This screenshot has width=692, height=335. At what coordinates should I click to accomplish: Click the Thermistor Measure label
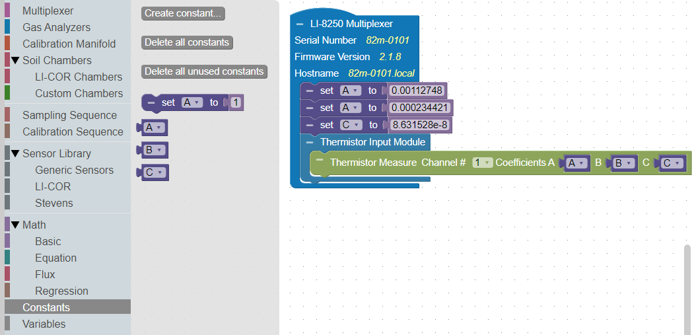(x=373, y=163)
